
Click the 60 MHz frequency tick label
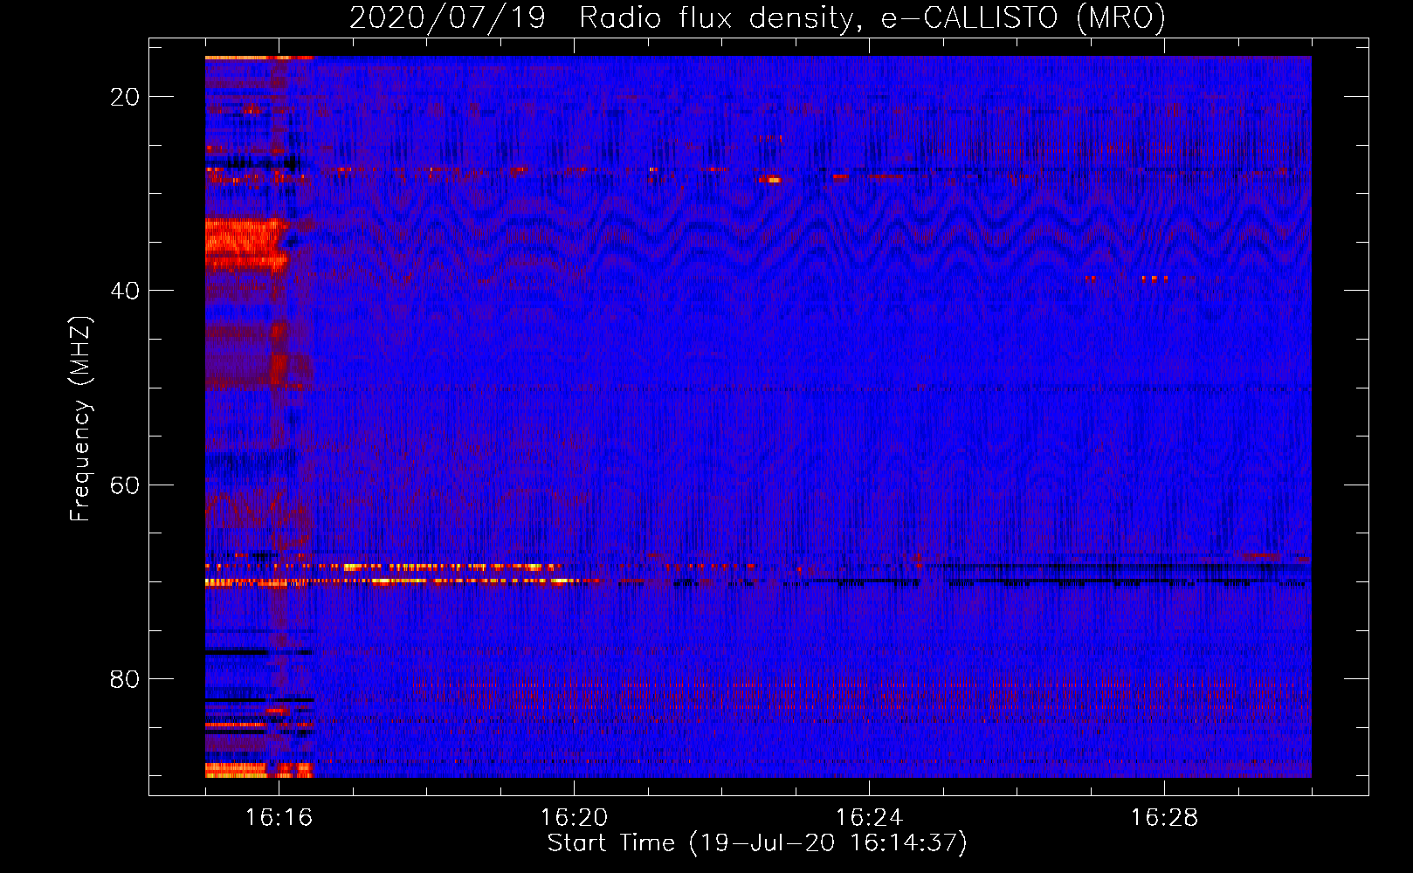click(125, 485)
